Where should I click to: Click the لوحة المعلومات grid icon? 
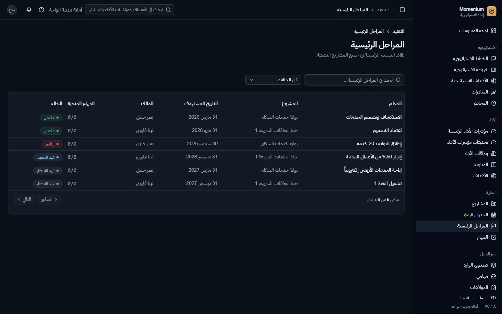click(494, 31)
